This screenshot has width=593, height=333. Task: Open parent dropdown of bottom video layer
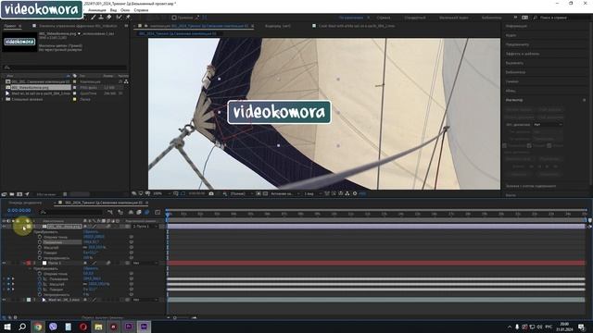click(x=145, y=300)
